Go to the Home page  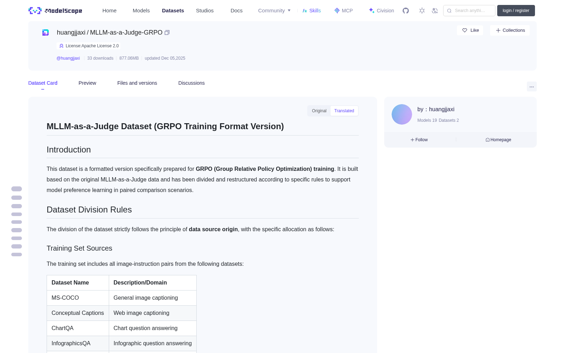click(109, 11)
